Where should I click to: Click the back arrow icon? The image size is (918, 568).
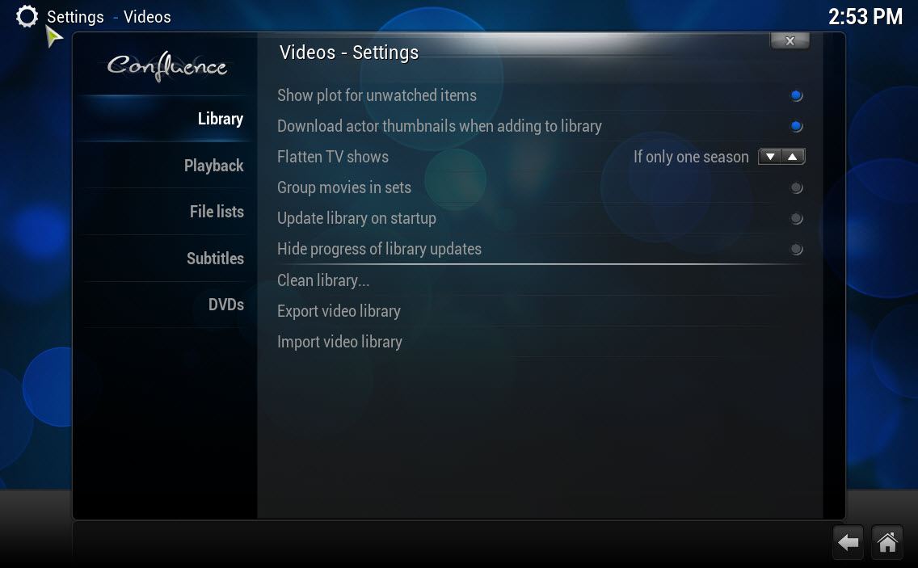(848, 543)
